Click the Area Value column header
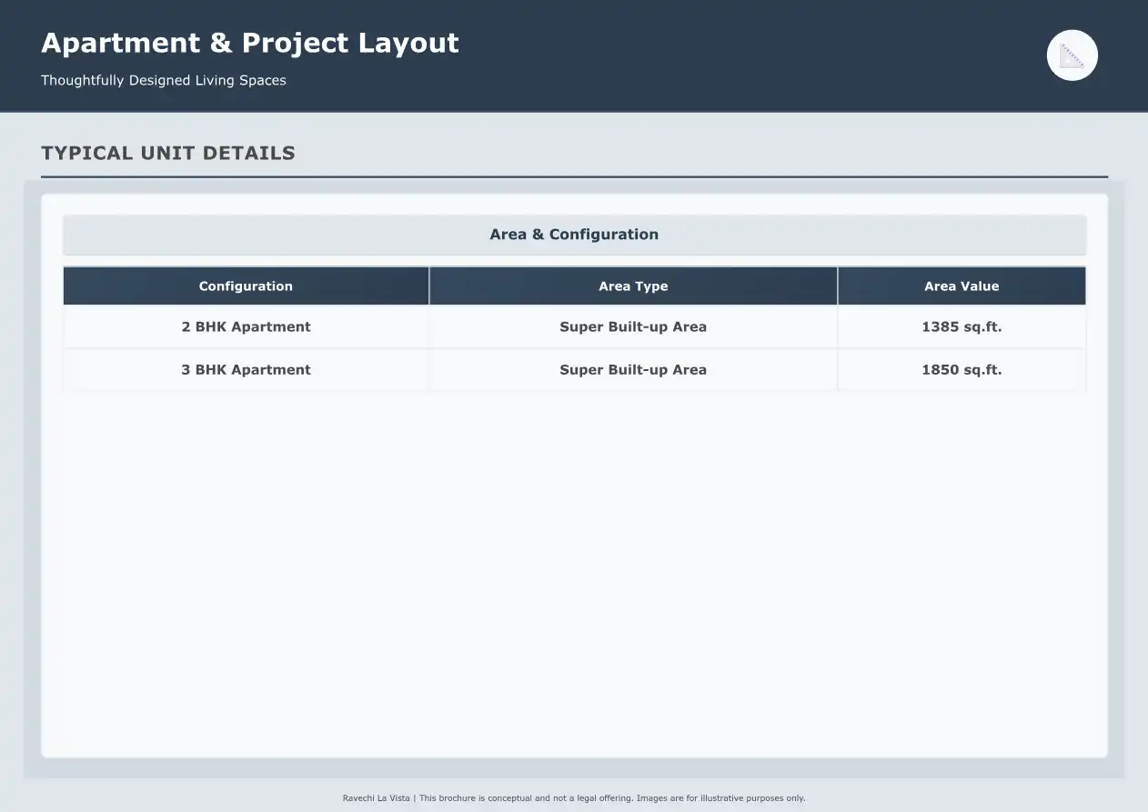1148x812 pixels. coord(962,286)
